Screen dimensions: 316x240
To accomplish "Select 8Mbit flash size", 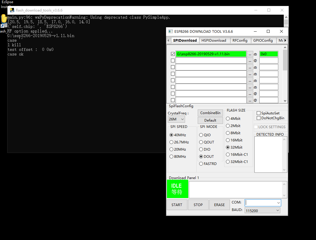I will coord(228,133).
